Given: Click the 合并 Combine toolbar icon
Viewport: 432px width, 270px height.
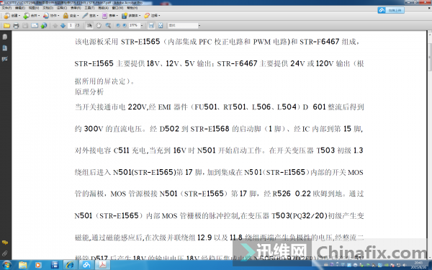Looking at the screenshot, I should pos(26,16).
